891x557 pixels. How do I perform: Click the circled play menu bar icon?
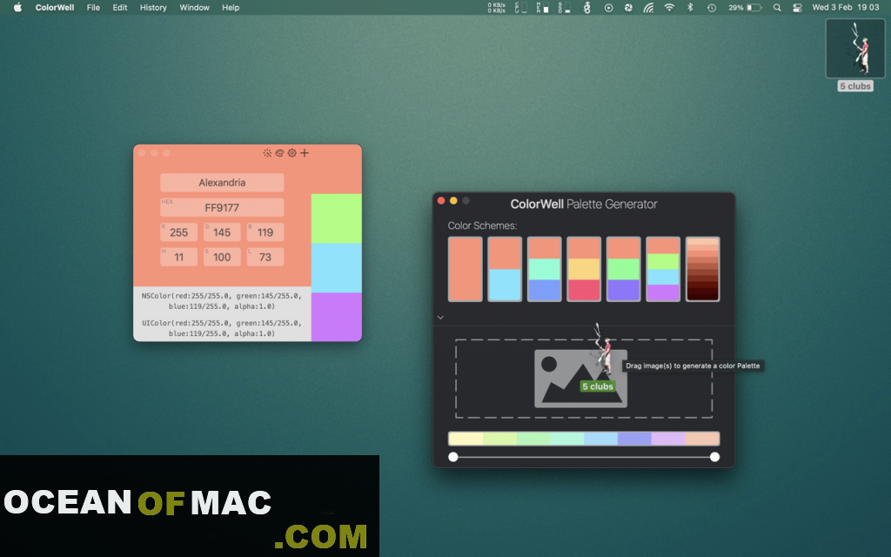coord(608,7)
